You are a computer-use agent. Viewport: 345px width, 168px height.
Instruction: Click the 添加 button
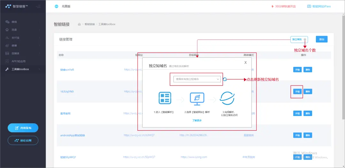click(x=321, y=39)
